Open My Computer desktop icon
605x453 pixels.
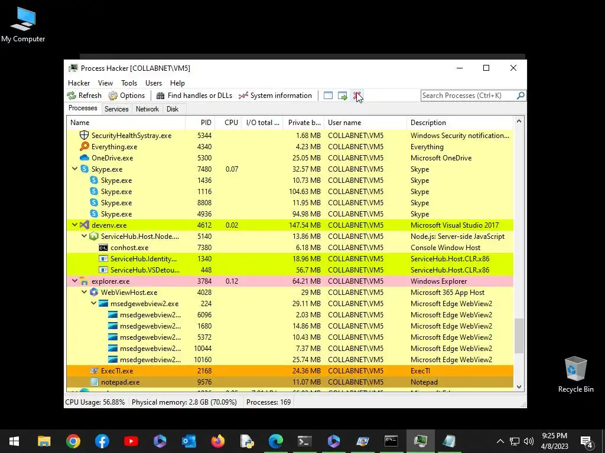(x=23, y=24)
